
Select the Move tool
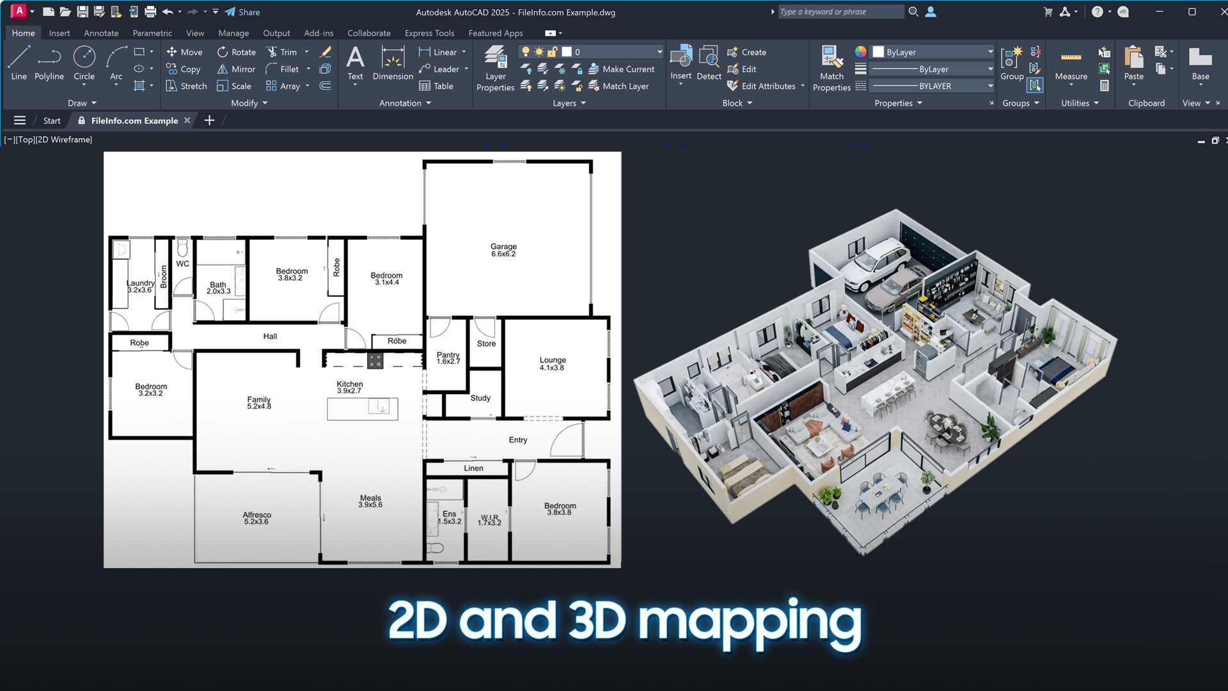[x=184, y=52]
